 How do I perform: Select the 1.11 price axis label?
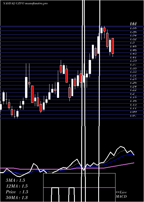tap(133, 108)
